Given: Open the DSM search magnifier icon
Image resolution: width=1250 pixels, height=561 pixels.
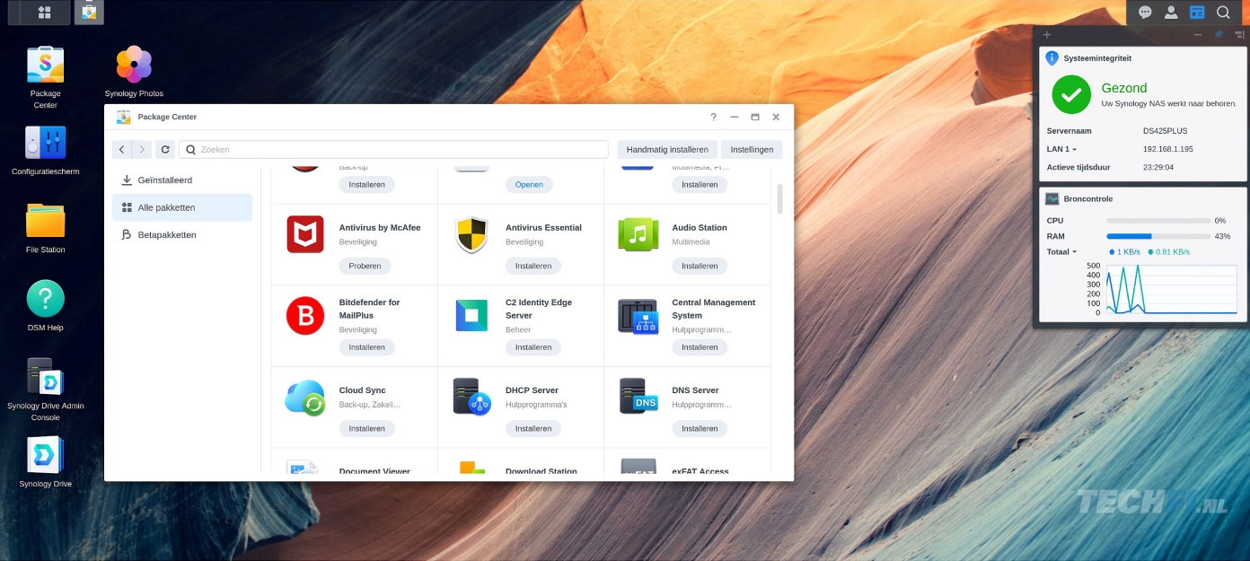Looking at the screenshot, I should 1223,13.
